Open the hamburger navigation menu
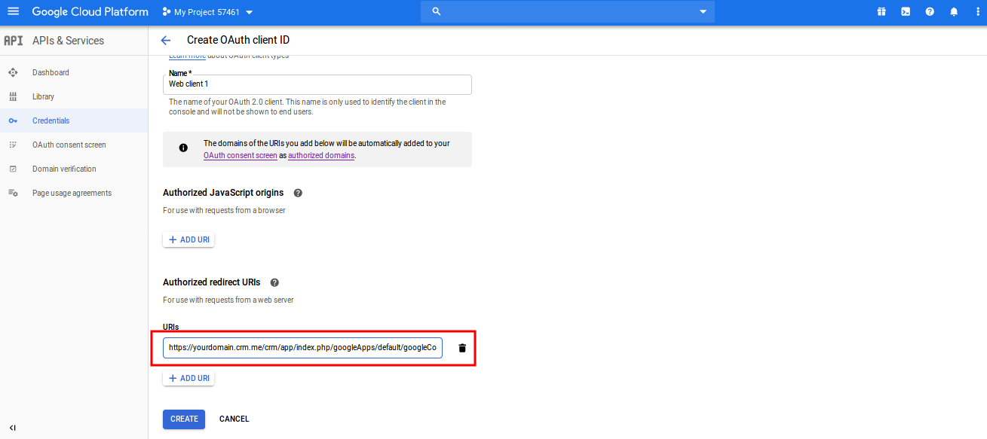 coord(13,11)
